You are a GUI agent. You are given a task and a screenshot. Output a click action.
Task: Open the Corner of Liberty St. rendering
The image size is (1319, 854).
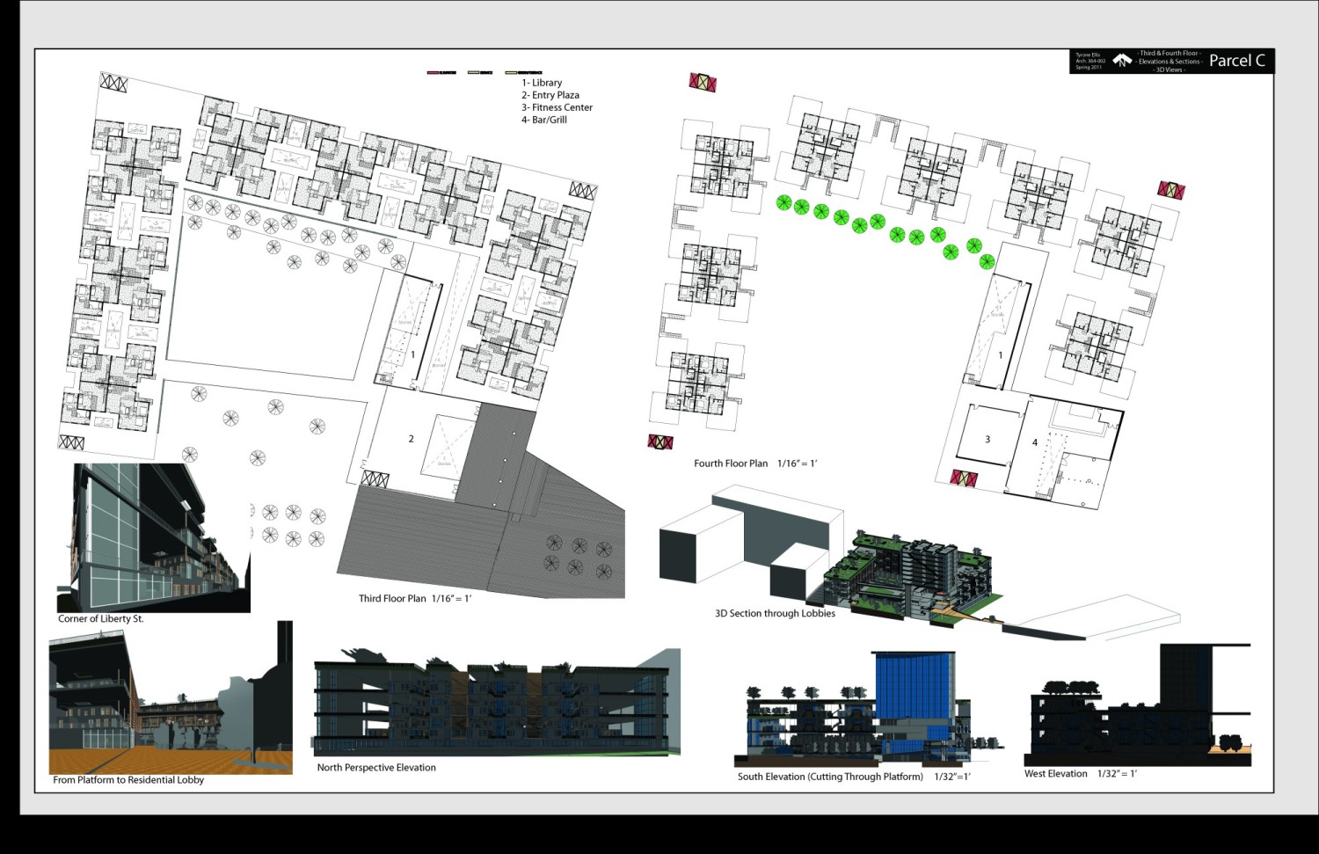tap(153, 537)
